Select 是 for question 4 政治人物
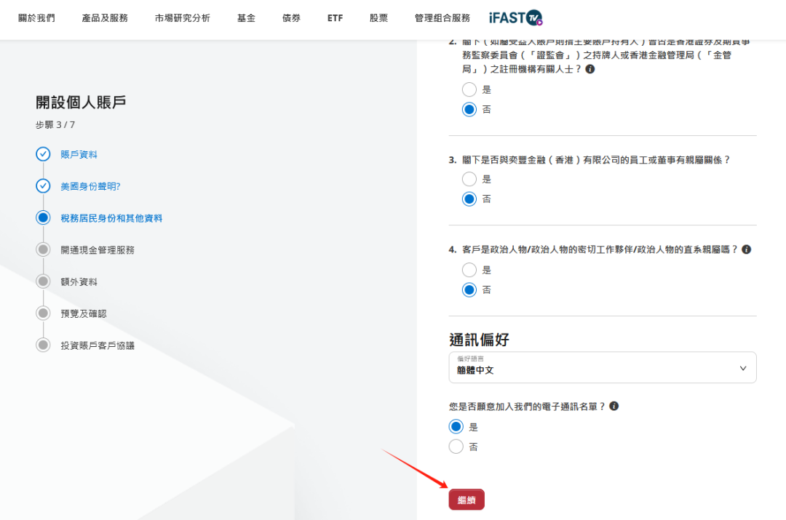The height and width of the screenshot is (520, 786). pos(469,270)
